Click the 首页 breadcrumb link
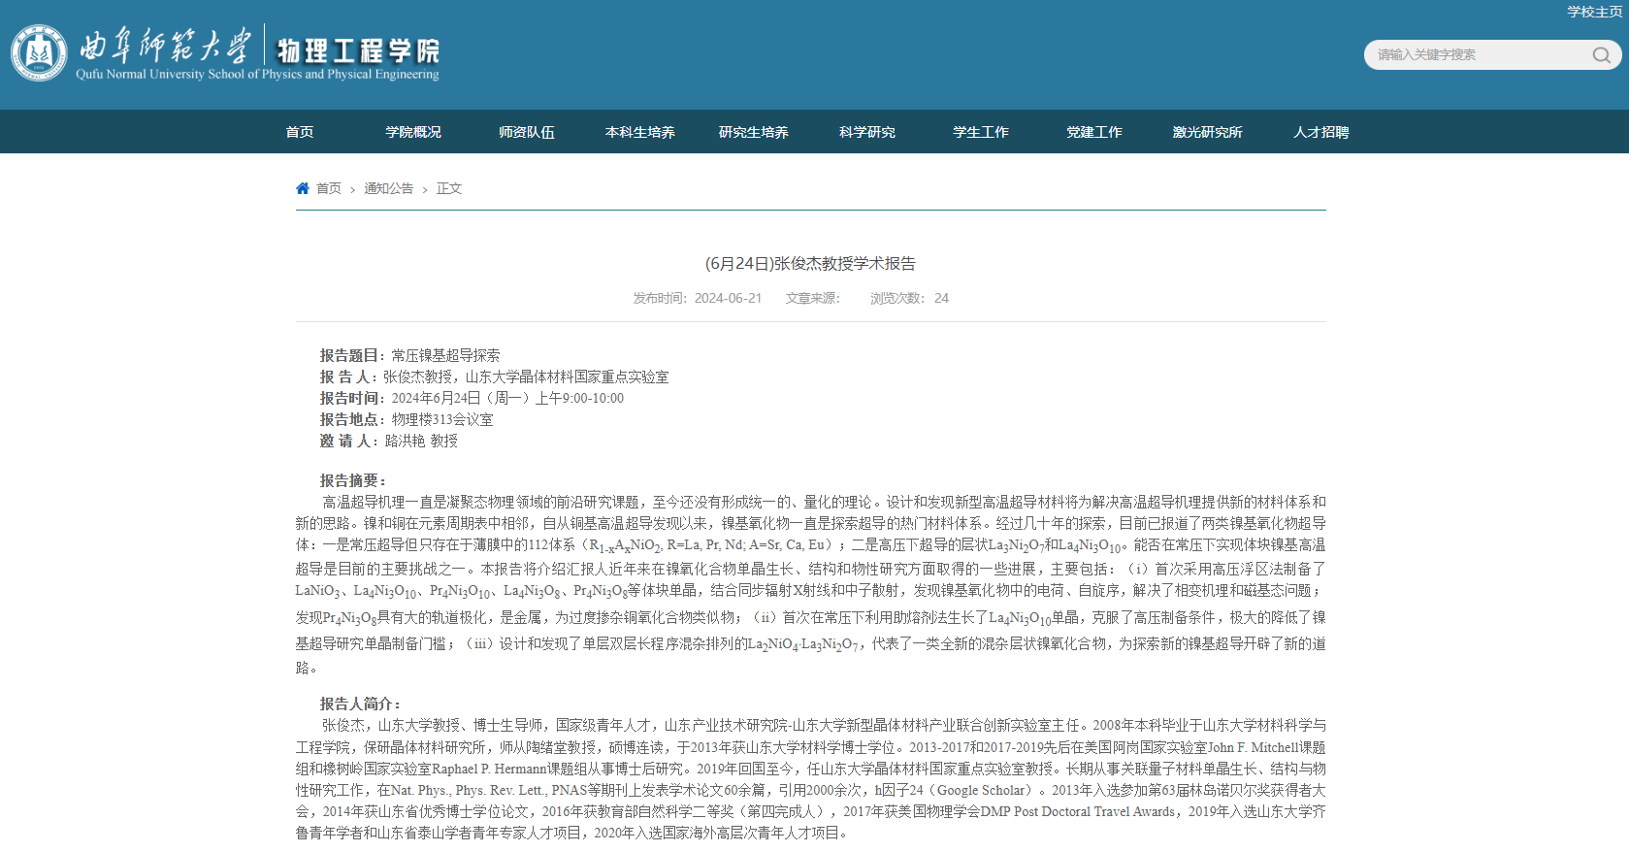 [329, 188]
